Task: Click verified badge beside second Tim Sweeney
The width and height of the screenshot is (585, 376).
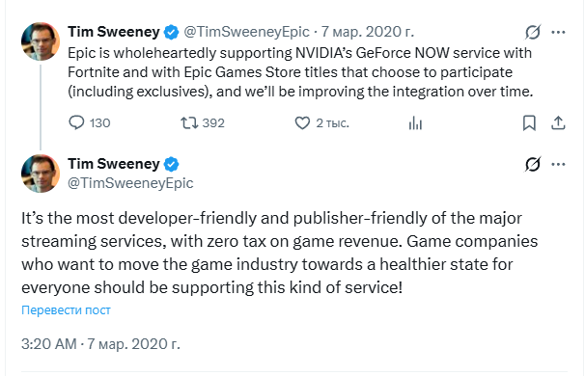Action: [171, 164]
